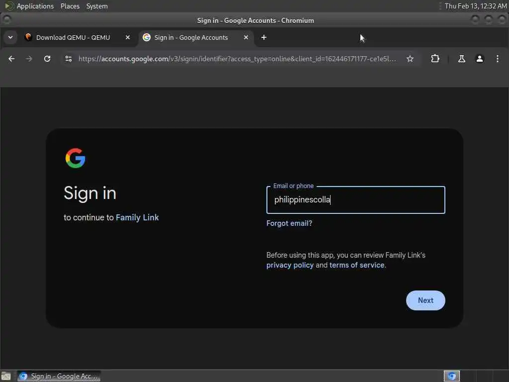Viewport: 509px width, 382px height.
Task: Click the Sign in taskbar window button
Action: (x=59, y=376)
